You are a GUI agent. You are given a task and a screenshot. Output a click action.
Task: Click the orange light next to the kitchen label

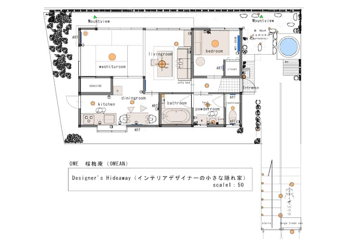pos(93,103)
